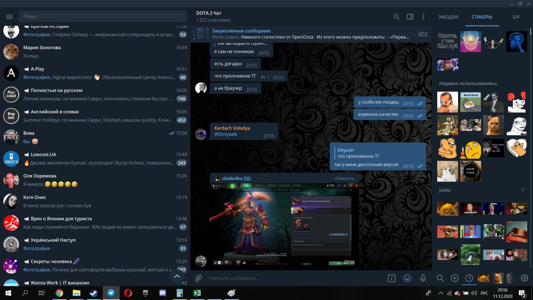Focus the Написать сообщение input
The width and height of the screenshot is (533, 300).
[295, 278]
